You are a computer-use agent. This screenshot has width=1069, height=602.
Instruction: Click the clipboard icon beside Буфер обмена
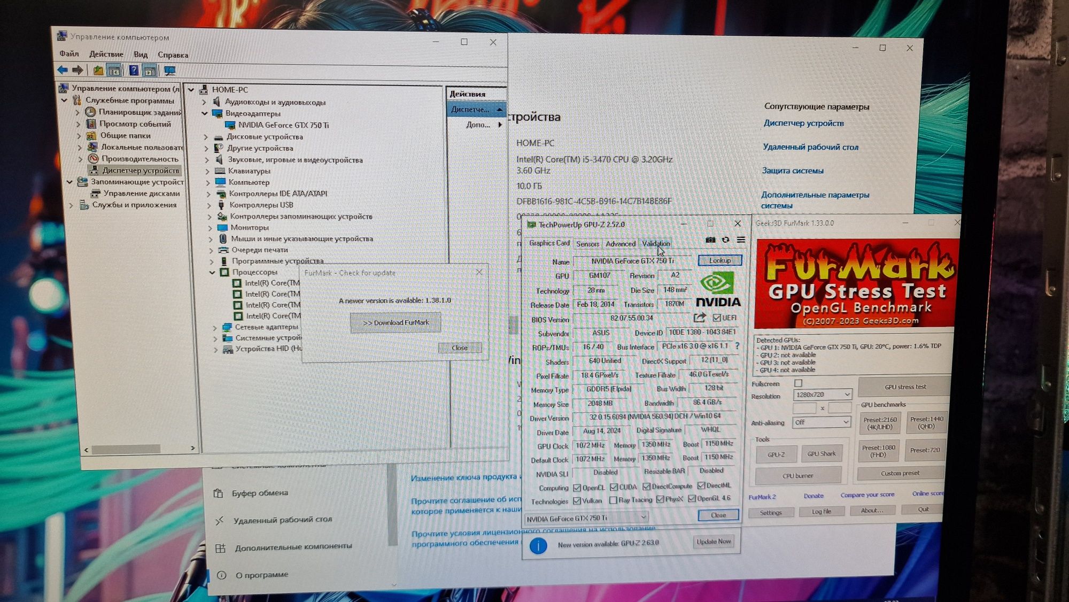(x=219, y=493)
